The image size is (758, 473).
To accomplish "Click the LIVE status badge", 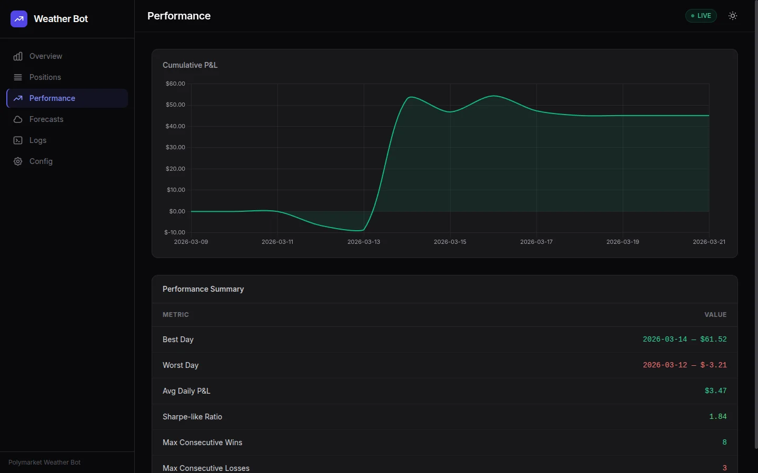I will tap(701, 16).
